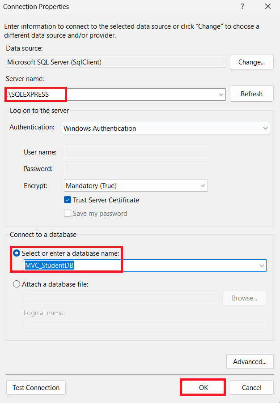Viewport: 280px width, 403px height.
Task: Click the Server name text field
Action: point(134,94)
